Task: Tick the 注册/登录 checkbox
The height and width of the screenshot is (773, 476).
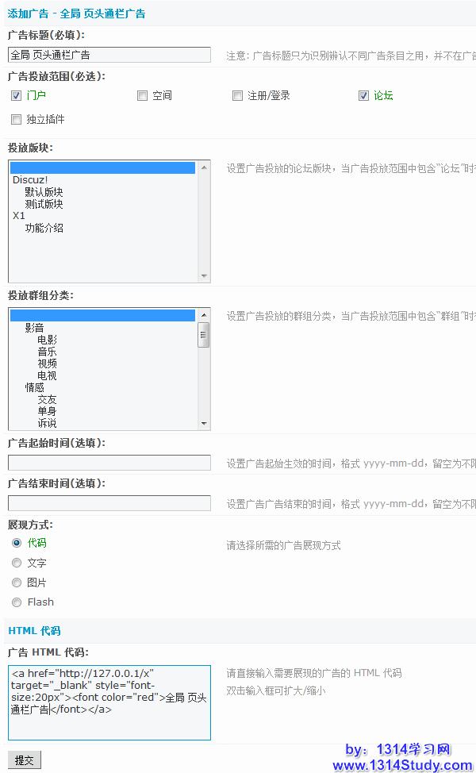Action: pyautogui.click(x=237, y=96)
